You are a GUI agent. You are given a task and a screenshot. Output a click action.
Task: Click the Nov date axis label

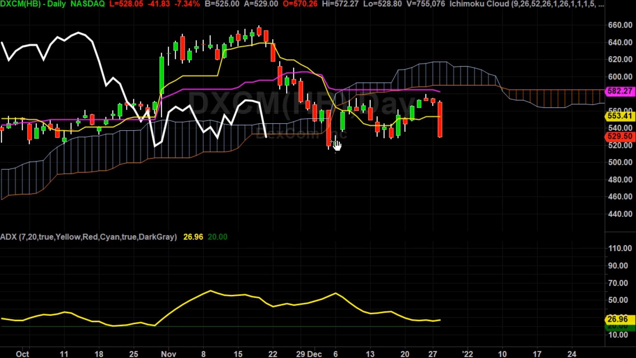pos(168,354)
